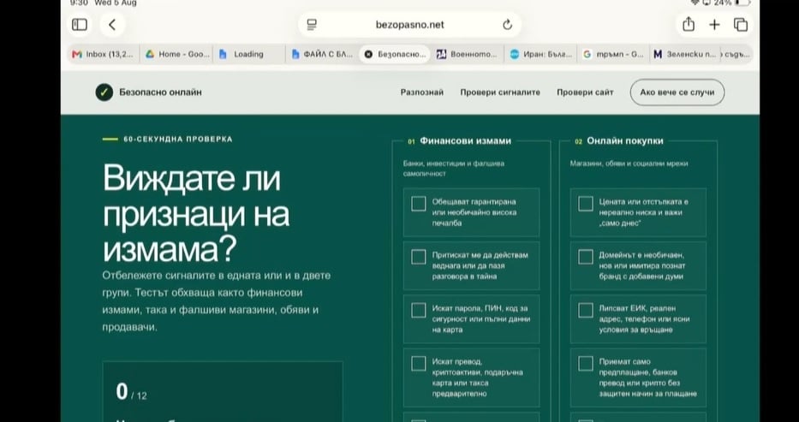Open the Разпознай nav link

click(x=422, y=92)
